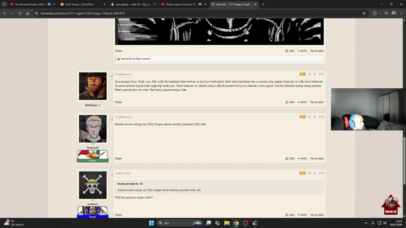The height and width of the screenshot is (228, 406).
Task: Open sinsikurt straw hat avatar
Action: (x=93, y=185)
